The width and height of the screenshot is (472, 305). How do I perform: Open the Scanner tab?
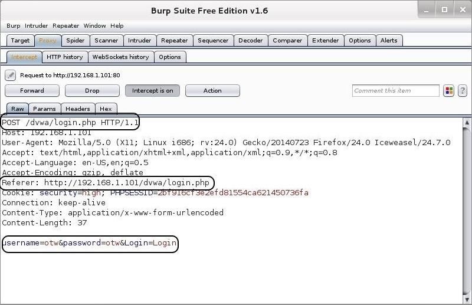coord(106,40)
